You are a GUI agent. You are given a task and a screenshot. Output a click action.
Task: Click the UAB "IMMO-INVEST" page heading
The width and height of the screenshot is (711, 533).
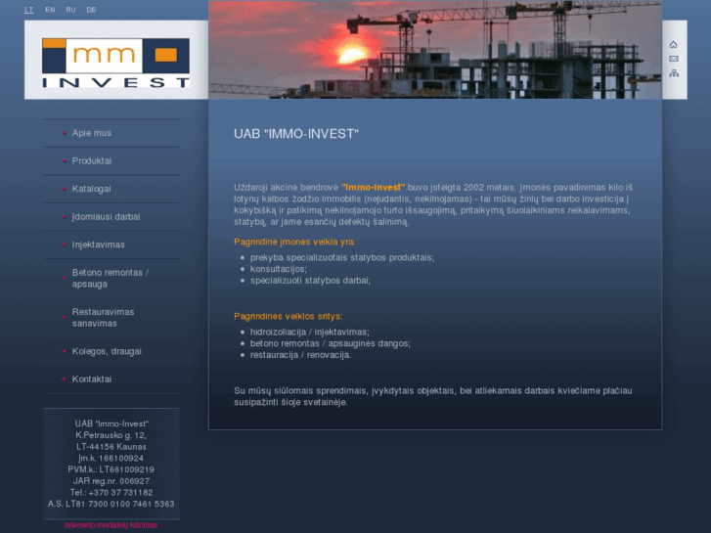[x=296, y=134]
